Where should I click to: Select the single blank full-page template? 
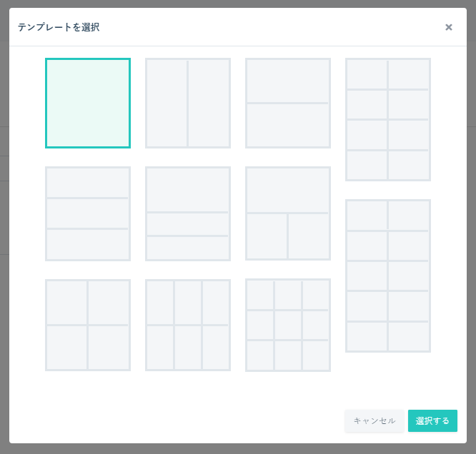(x=88, y=103)
